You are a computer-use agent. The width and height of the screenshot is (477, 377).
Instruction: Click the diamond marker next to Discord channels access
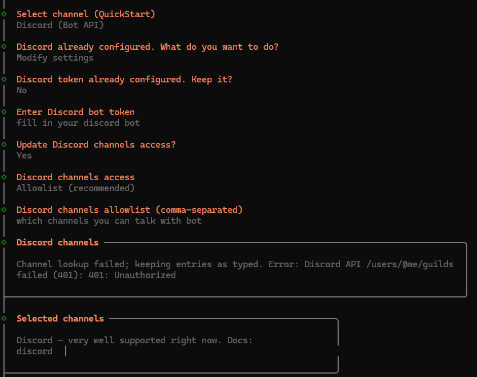[x=5, y=177]
